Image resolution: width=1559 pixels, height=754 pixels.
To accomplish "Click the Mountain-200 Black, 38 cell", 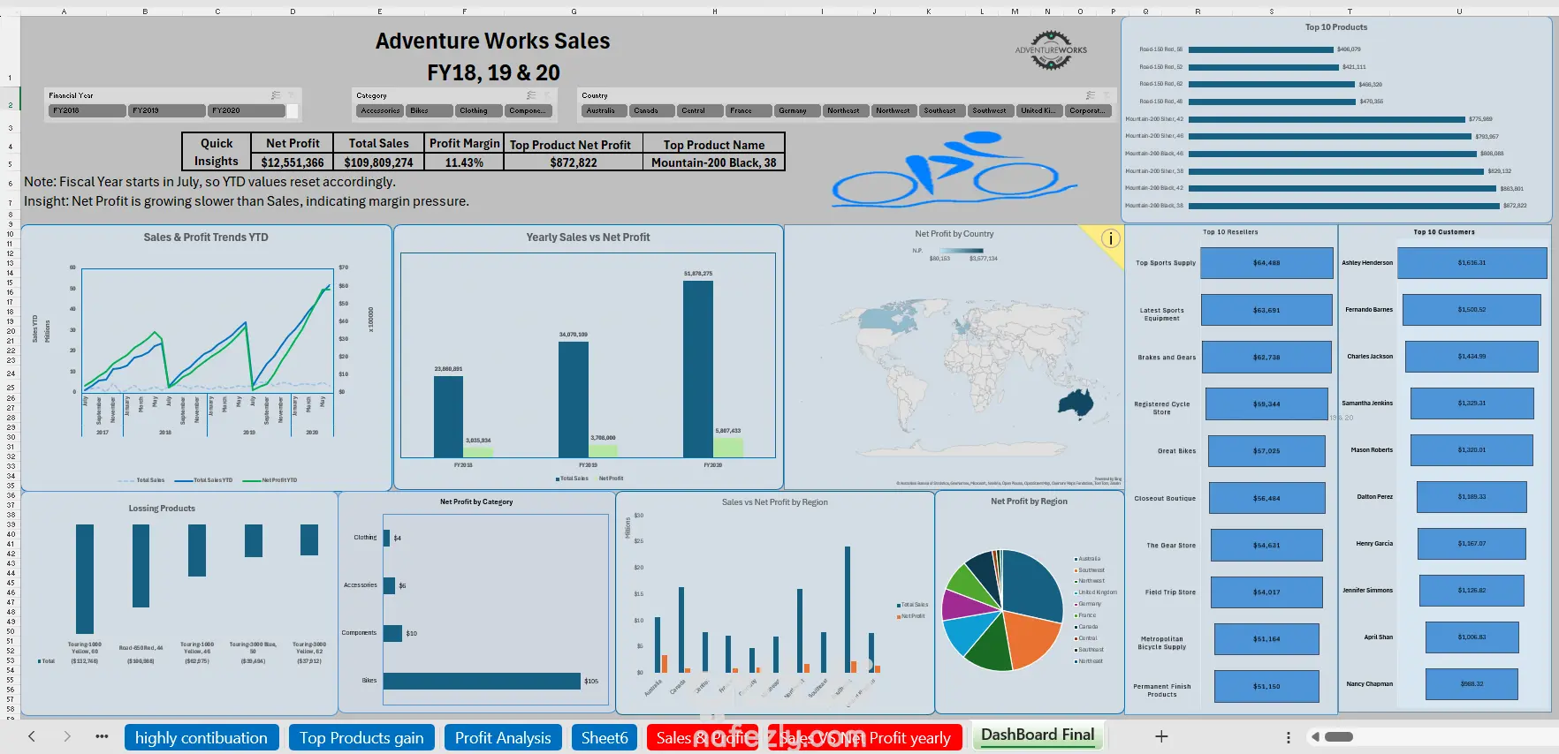I will coord(714,162).
